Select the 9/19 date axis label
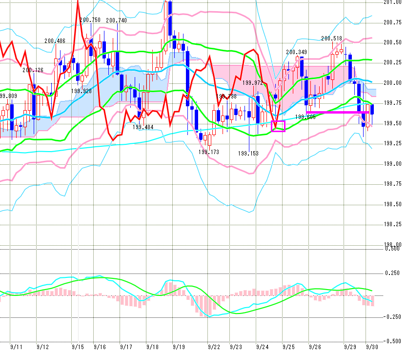Image resolution: width=407 pixels, height=352 pixels. pos(179,347)
